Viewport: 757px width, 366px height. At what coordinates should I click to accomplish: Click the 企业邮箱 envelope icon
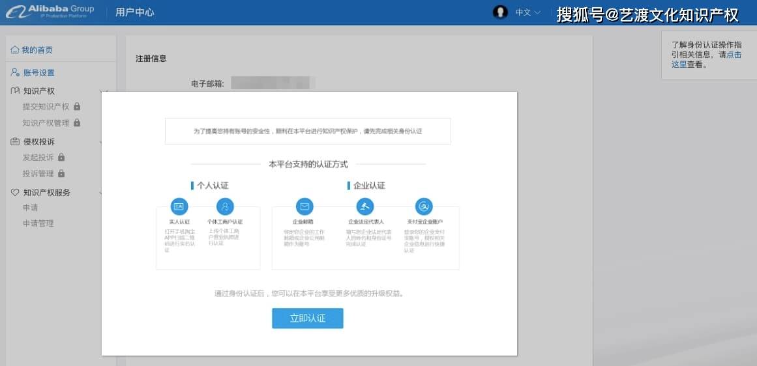304,206
